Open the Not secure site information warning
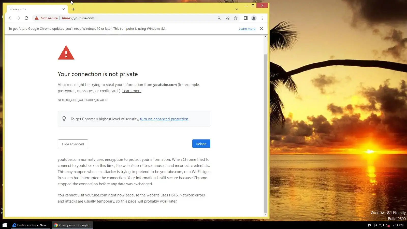Viewport: 407px width, 229px height. pyautogui.click(x=46, y=18)
